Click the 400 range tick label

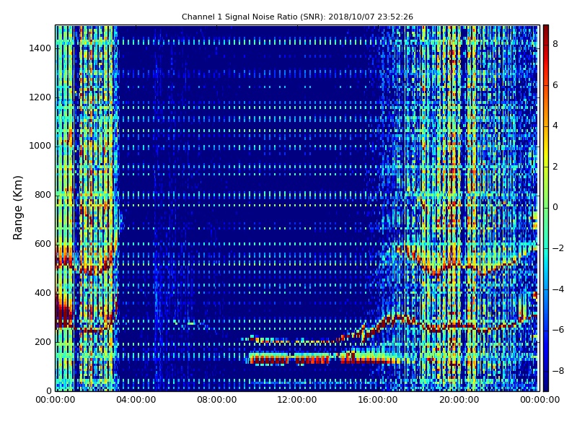43,293
